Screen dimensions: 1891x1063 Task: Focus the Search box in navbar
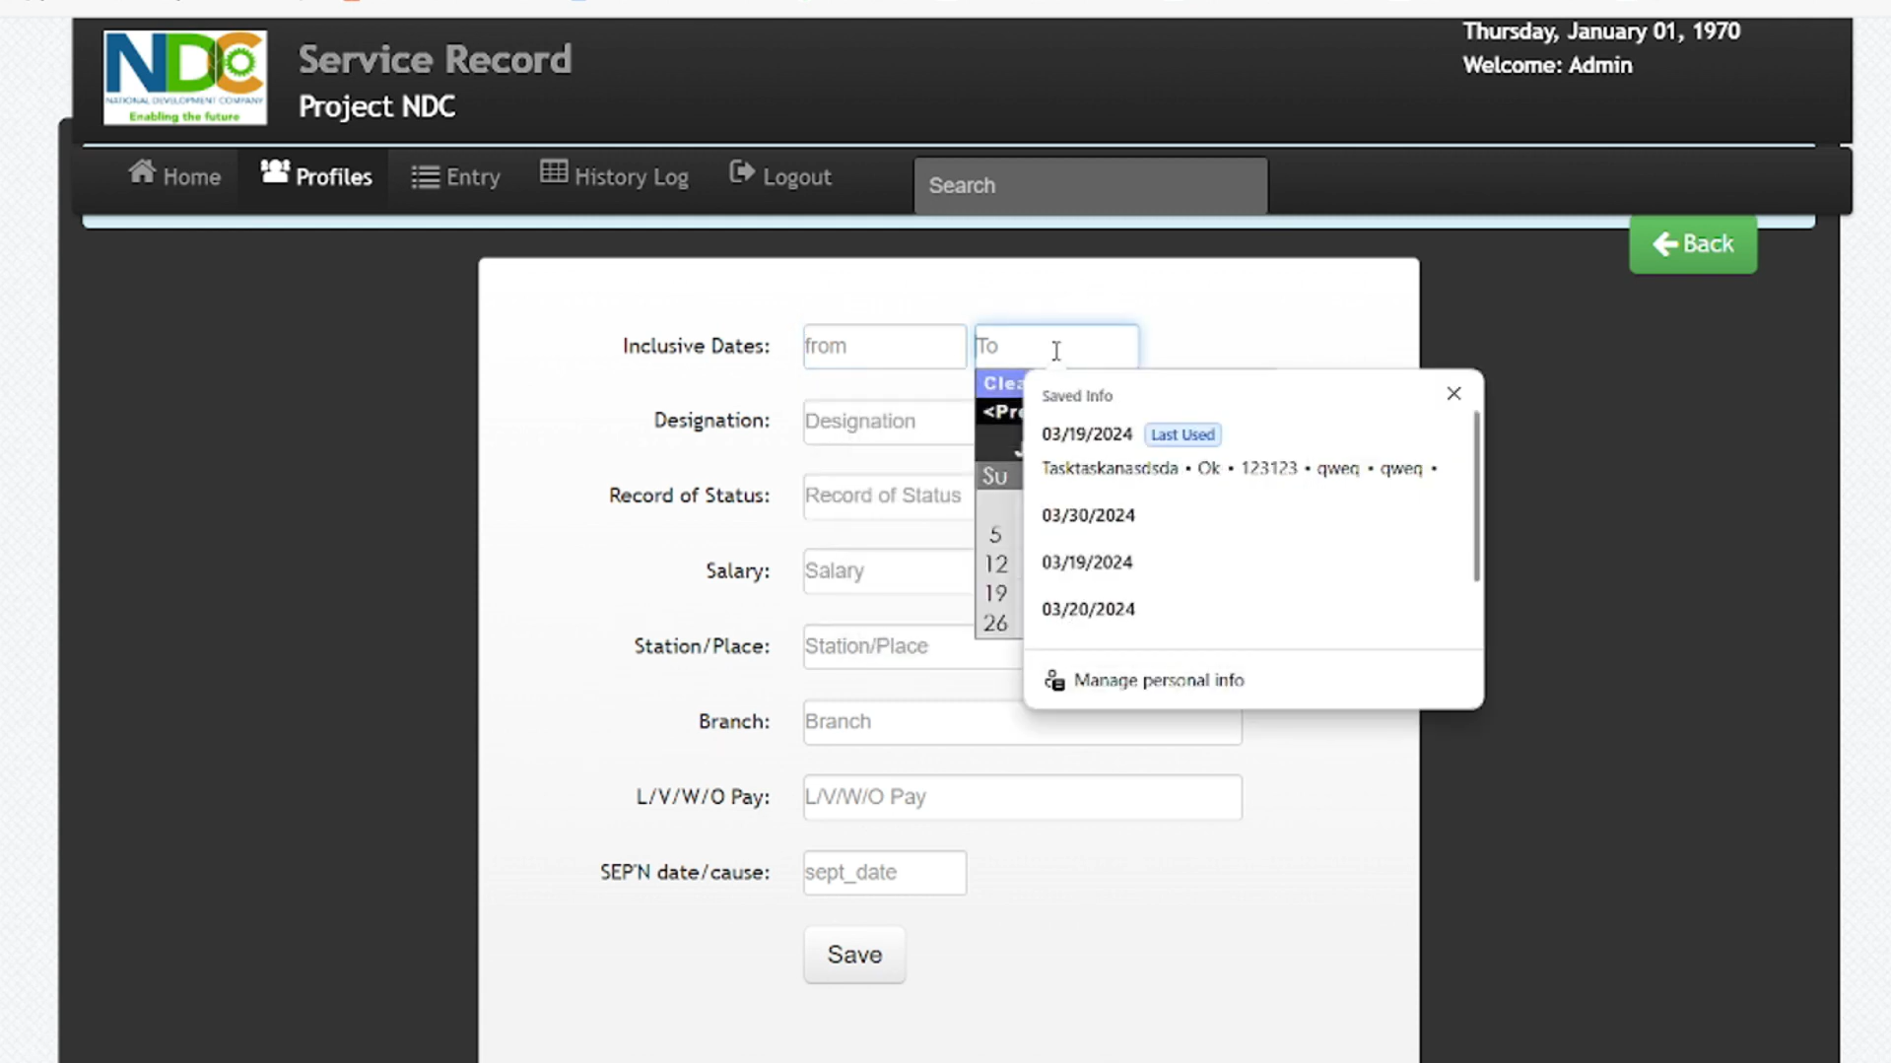pos(1090,185)
